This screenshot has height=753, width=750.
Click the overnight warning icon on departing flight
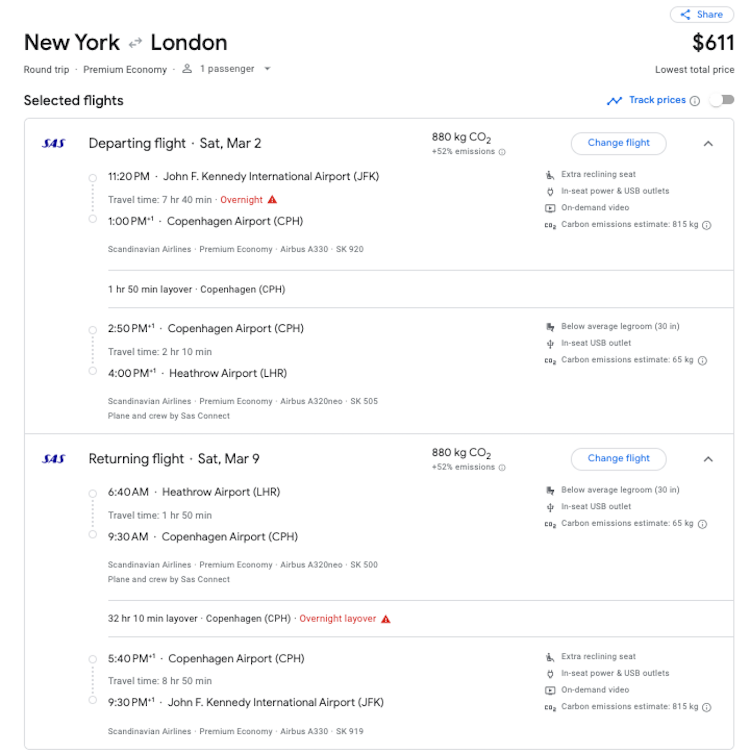point(272,200)
